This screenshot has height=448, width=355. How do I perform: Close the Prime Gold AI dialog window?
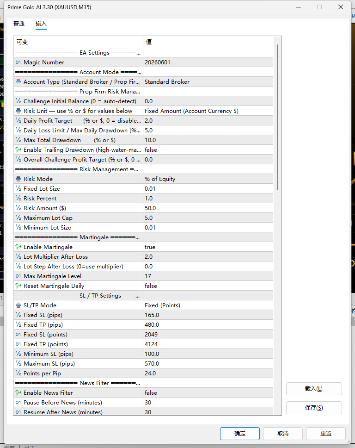(341, 7)
